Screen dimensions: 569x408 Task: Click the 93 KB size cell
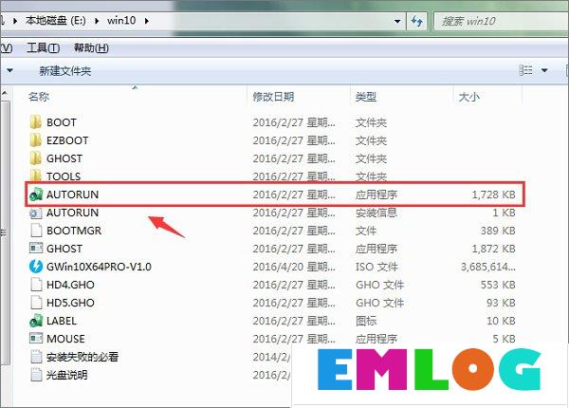pyautogui.click(x=501, y=303)
